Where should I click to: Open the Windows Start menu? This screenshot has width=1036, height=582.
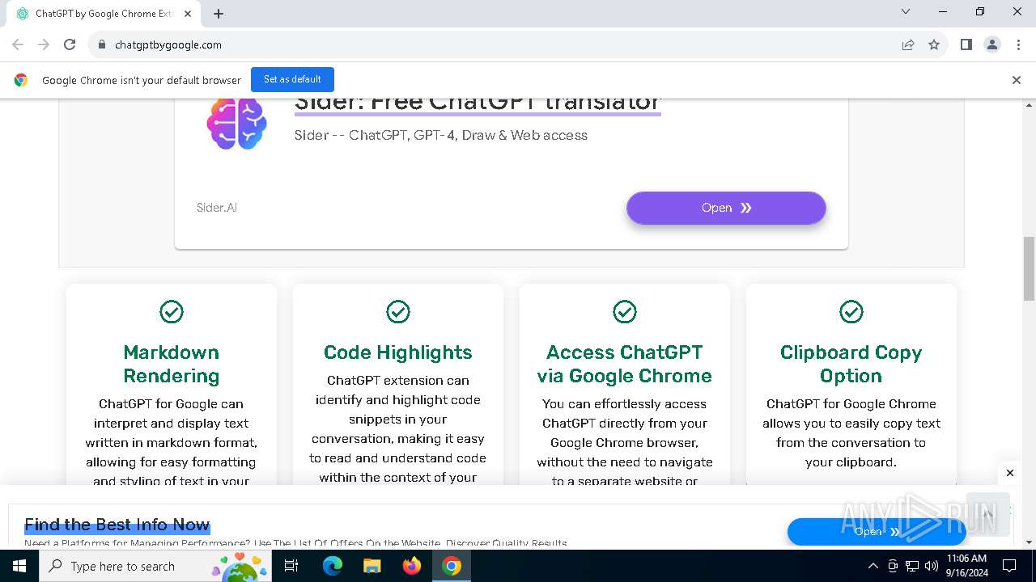(19, 566)
